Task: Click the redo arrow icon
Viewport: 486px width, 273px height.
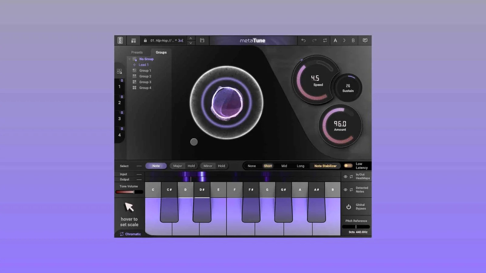Action: (x=314, y=40)
